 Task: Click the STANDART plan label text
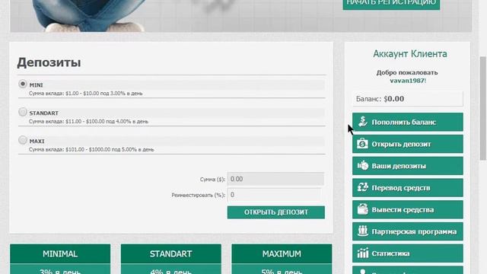point(44,113)
